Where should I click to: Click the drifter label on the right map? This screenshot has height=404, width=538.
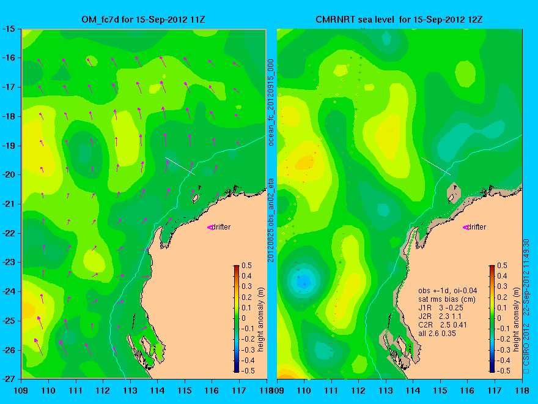tap(477, 226)
